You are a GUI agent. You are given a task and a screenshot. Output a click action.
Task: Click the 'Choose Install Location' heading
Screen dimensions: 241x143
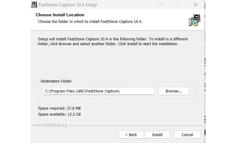60,15
